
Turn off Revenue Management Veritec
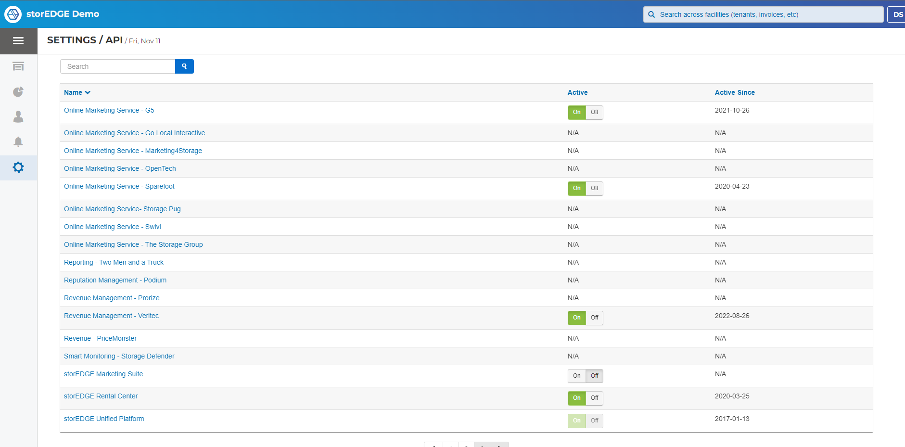pos(595,318)
